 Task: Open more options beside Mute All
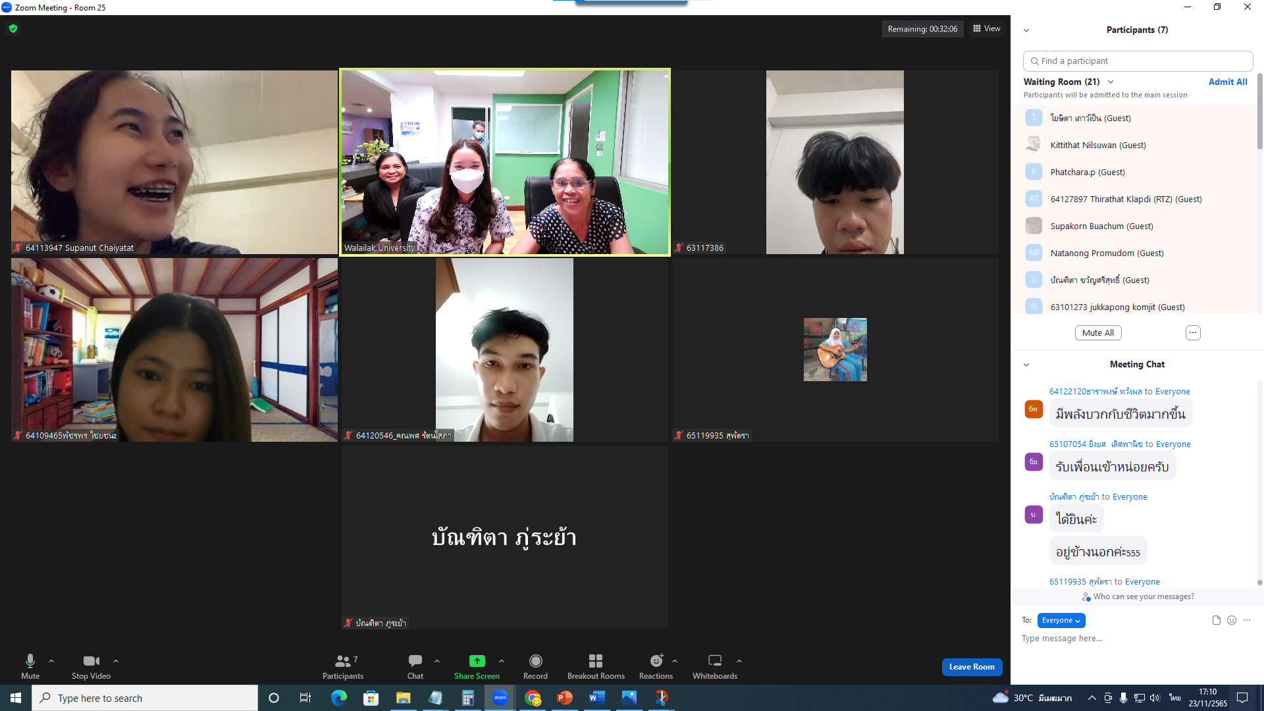coord(1193,333)
